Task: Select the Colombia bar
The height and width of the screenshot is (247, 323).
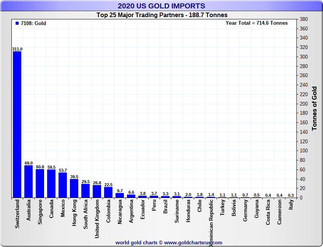Action: 108,192
